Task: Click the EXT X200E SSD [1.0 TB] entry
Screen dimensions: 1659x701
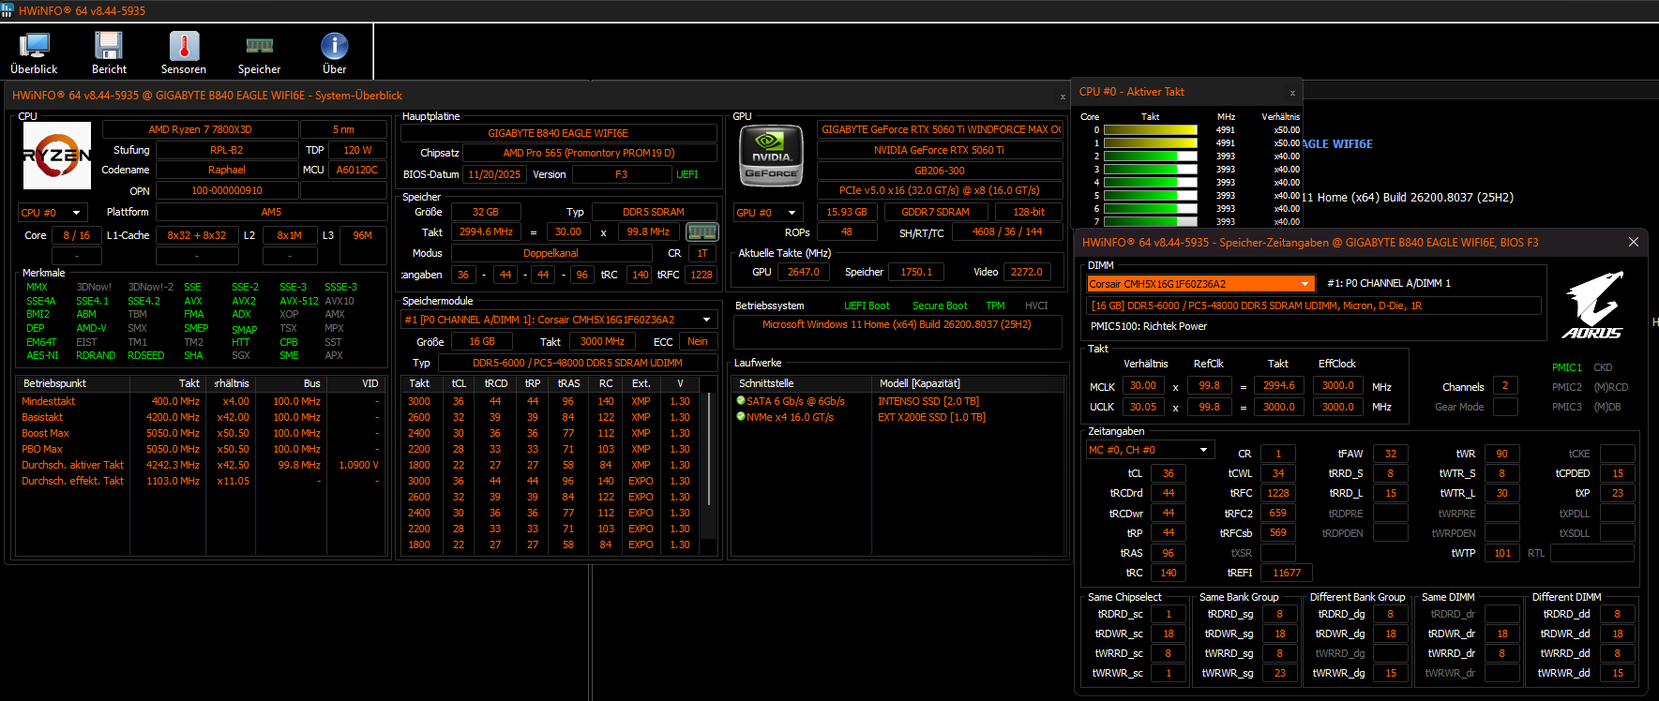Action: pos(932,417)
